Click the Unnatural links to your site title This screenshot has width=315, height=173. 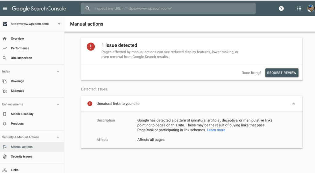[x=118, y=103]
